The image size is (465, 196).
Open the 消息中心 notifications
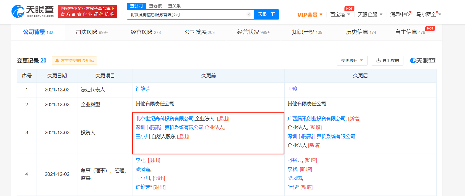click(x=400, y=14)
